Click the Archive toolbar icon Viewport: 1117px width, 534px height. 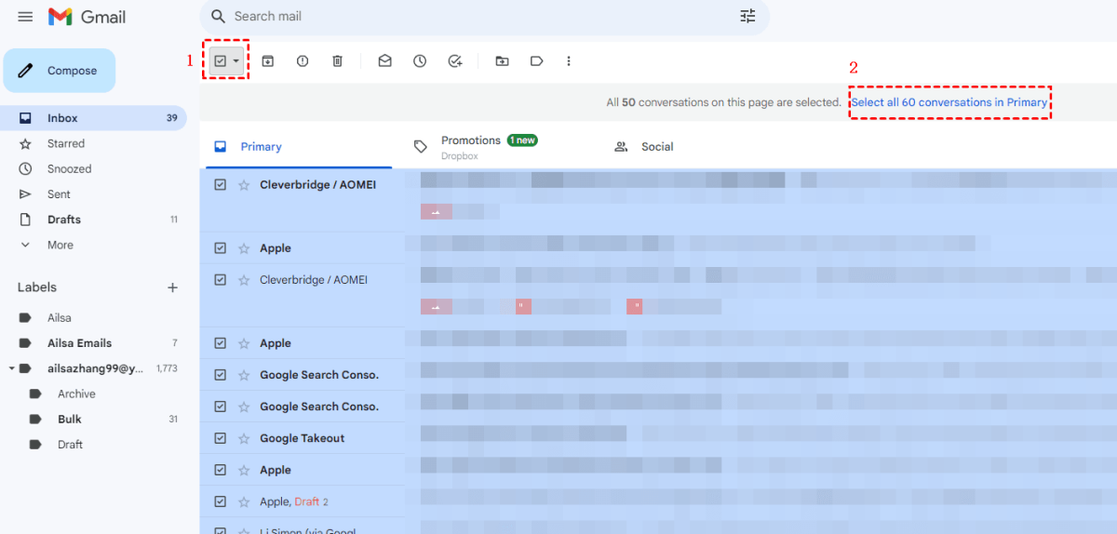[x=267, y=61]
